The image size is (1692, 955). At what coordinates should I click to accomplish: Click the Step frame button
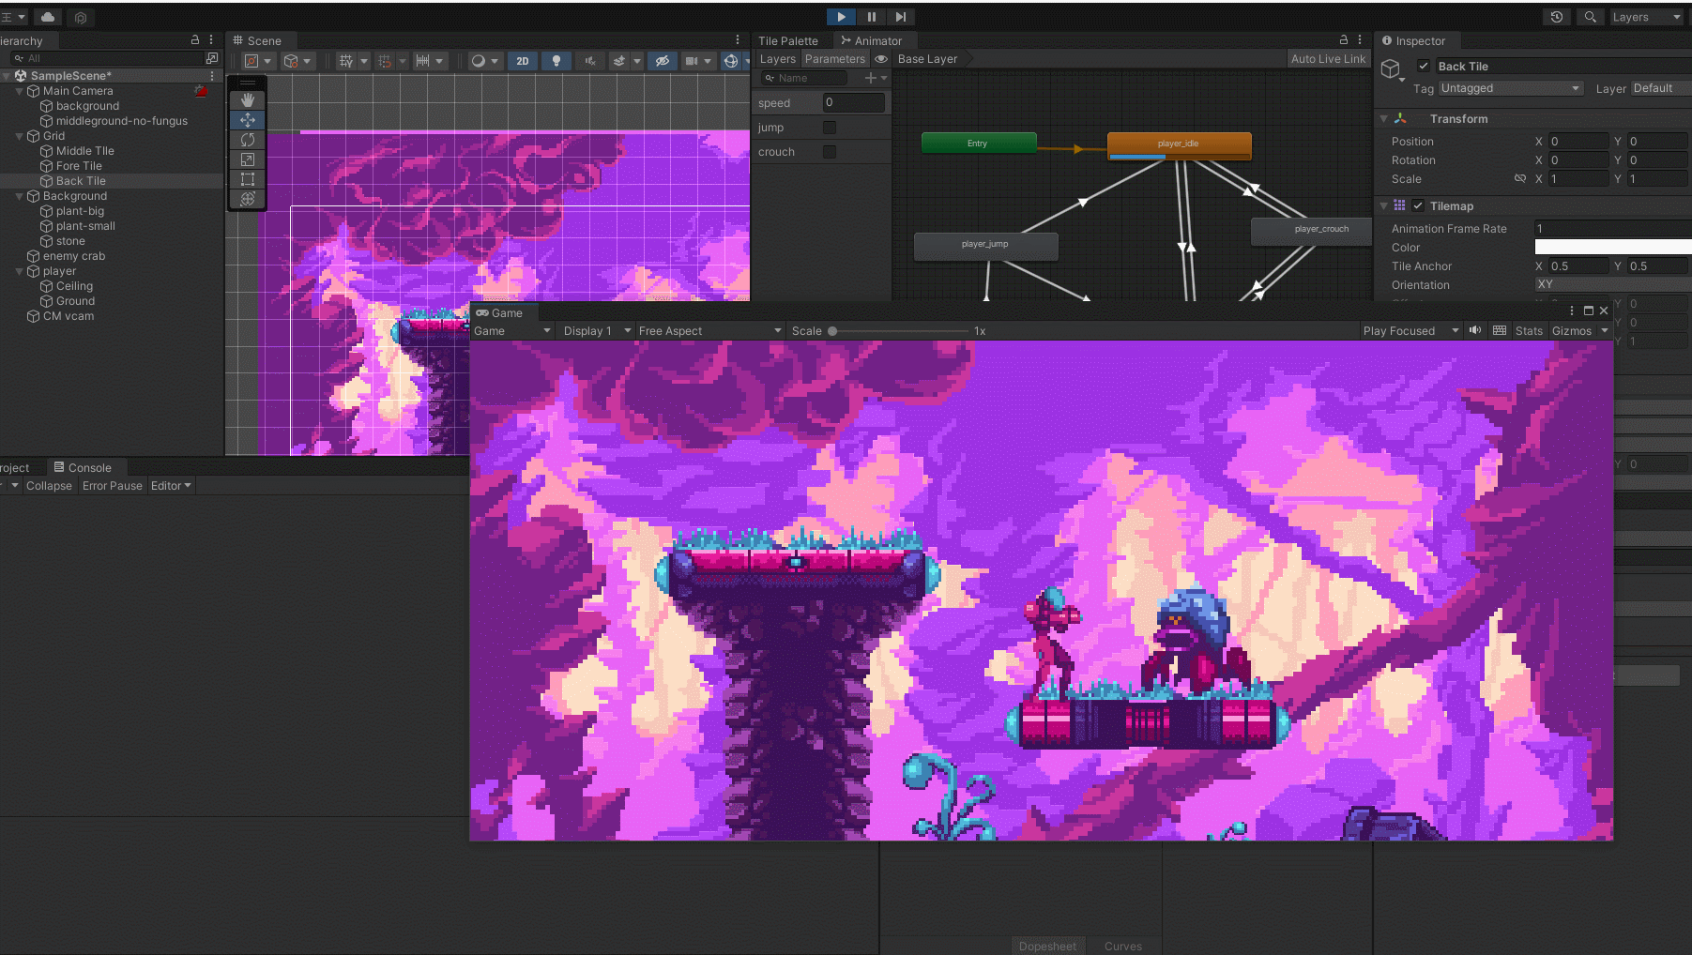tap(901, 17)
